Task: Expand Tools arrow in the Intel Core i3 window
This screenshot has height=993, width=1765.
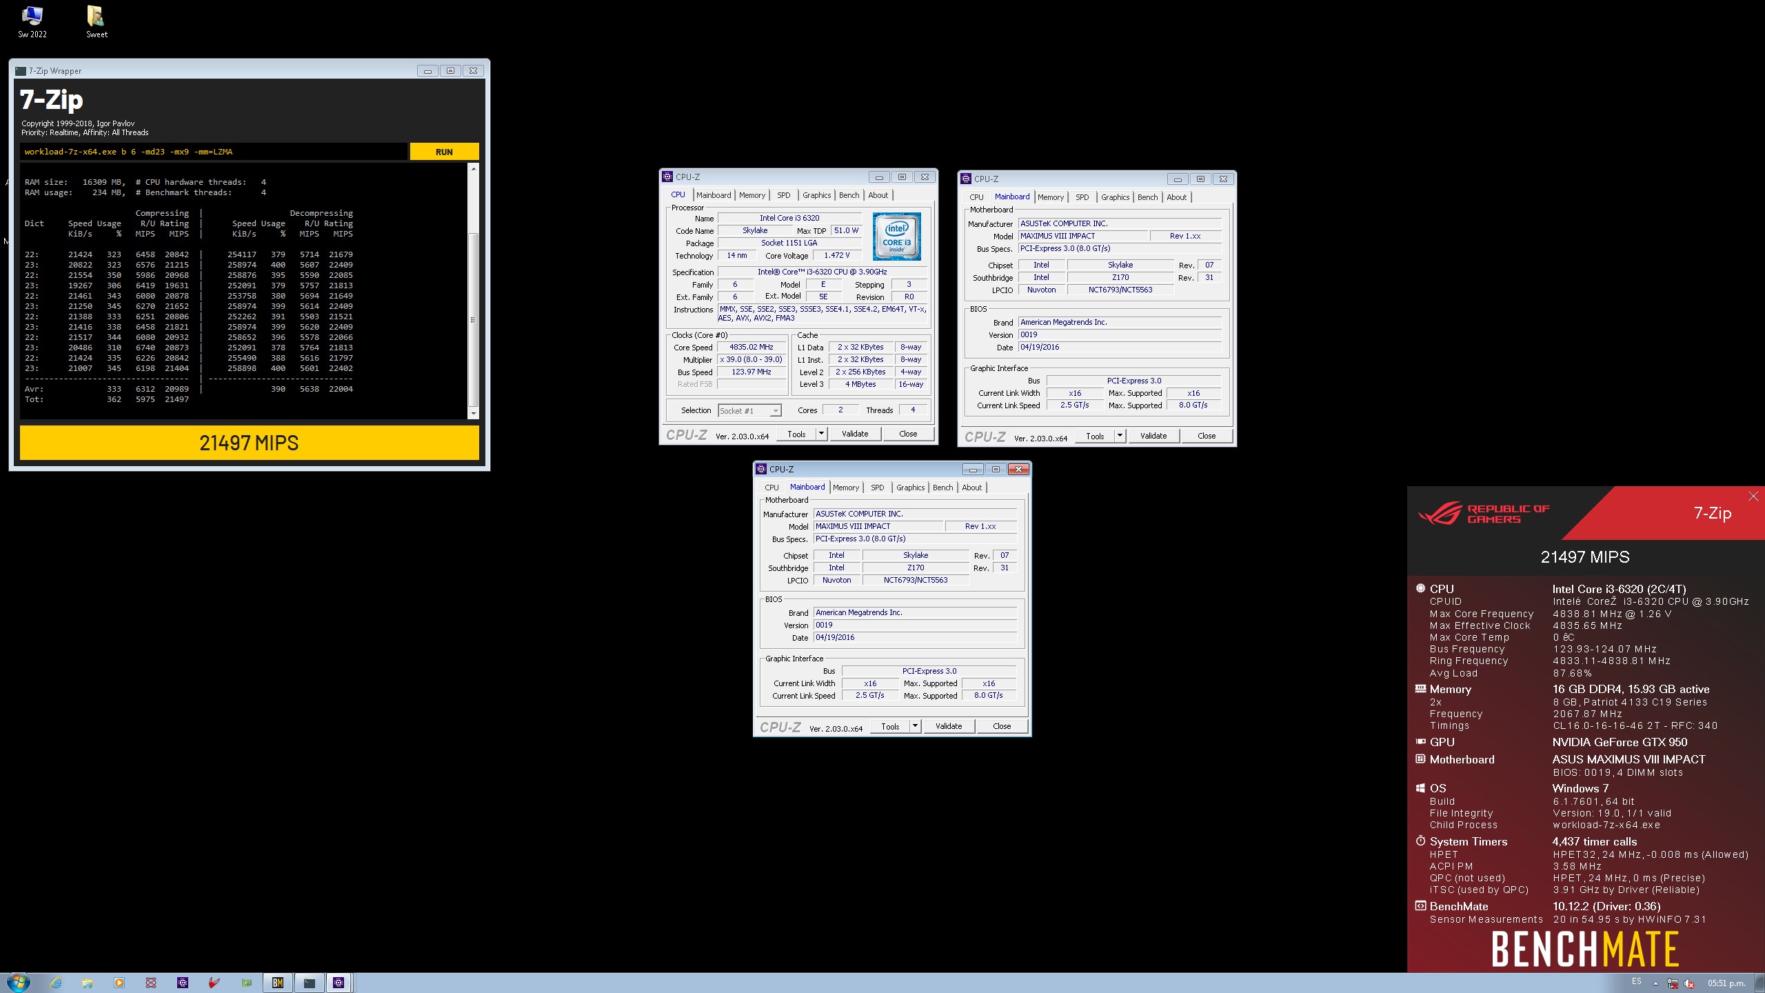Action: (821, 434)
